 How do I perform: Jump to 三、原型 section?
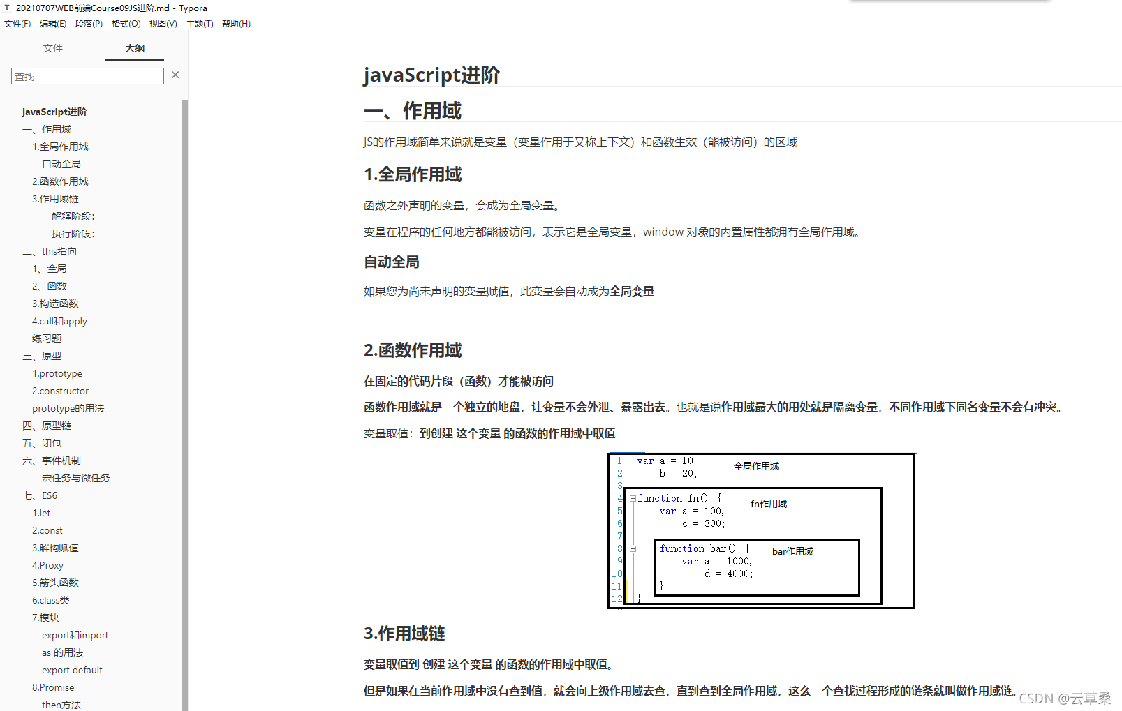[42, 356]
